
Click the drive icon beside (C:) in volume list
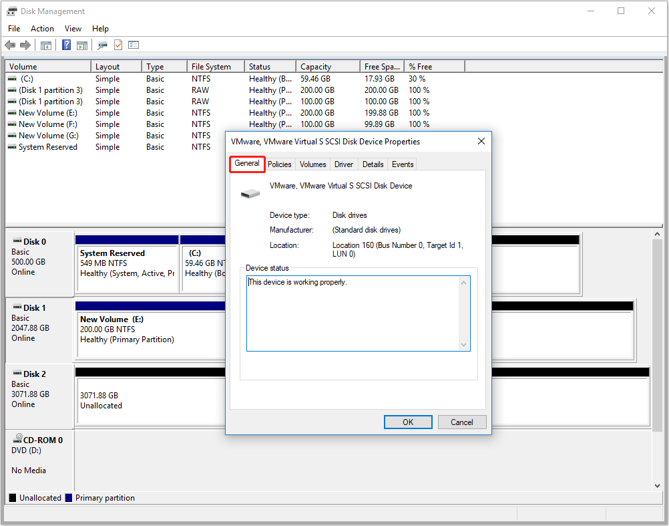(12, 79)
